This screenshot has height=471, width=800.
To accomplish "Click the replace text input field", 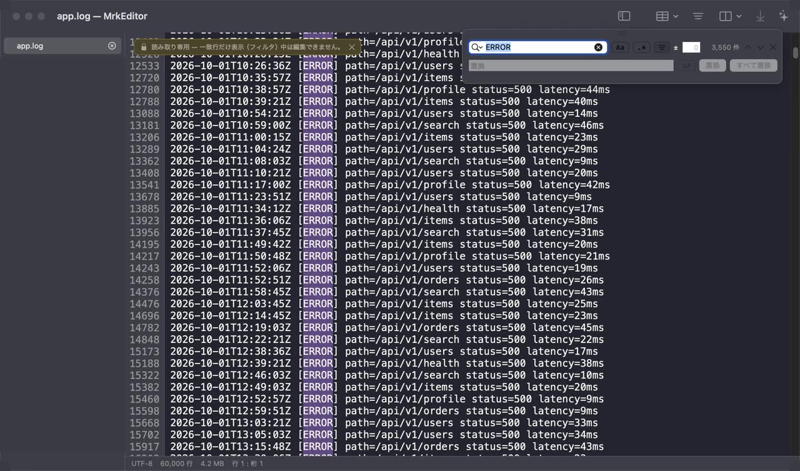I will click(x=571, y=66).
